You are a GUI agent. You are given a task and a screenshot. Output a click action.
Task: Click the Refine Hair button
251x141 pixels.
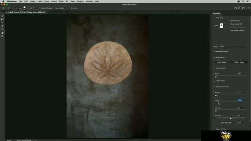point(74,8)
